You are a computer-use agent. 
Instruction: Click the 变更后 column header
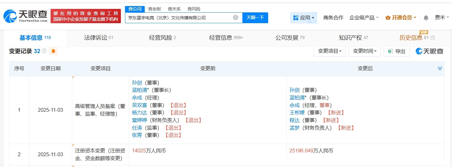tap(365, 68)
